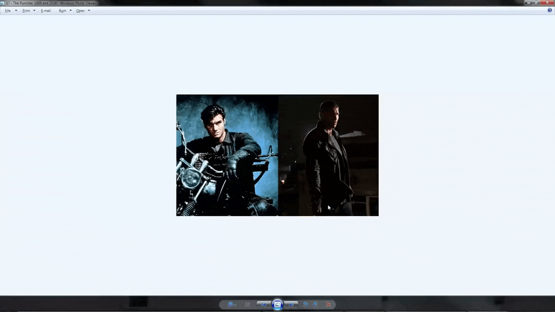Open the File menu

(8, 11)
